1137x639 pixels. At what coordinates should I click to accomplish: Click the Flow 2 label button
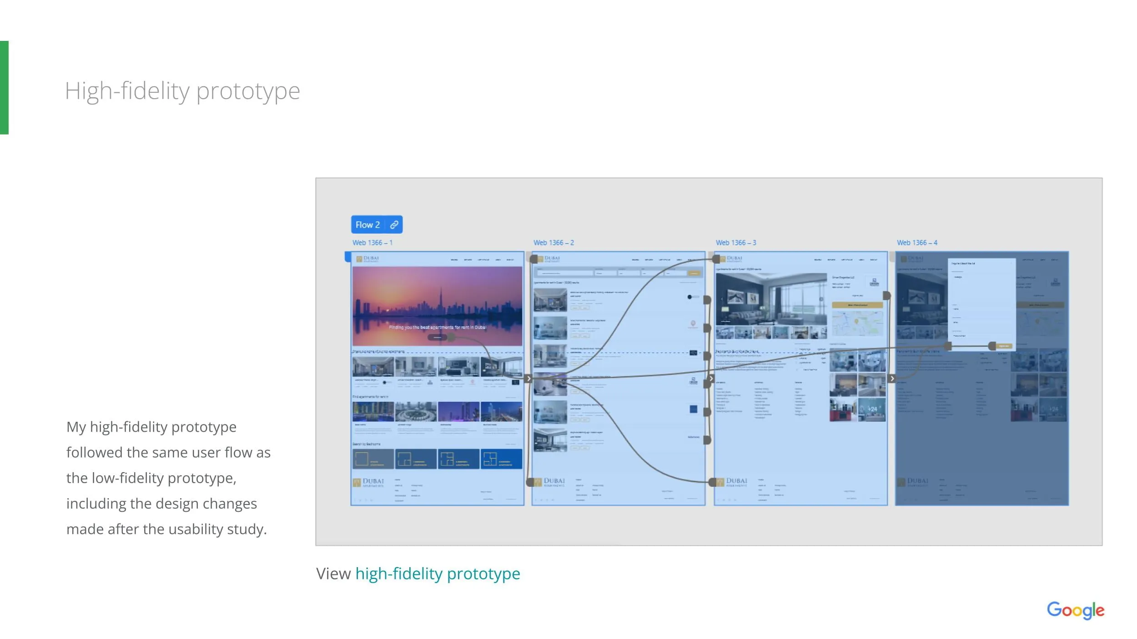[x=367, y=225]
